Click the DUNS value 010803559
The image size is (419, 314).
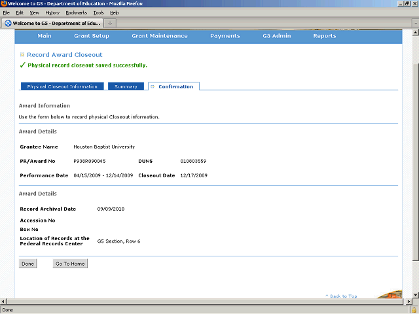tap(193, 162)
